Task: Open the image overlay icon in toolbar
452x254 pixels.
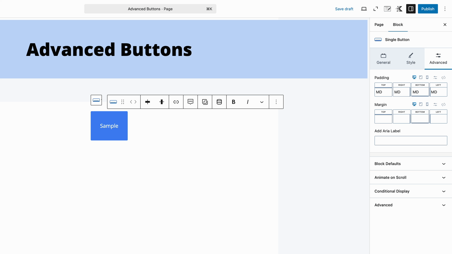Action: click(205, 102)
